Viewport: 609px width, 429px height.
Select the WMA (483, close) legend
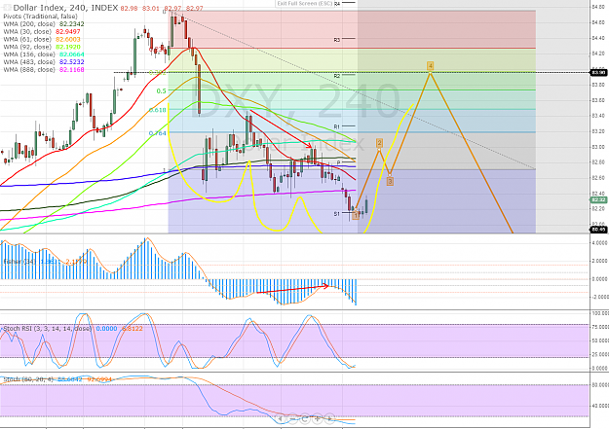[x=29, y=62]
